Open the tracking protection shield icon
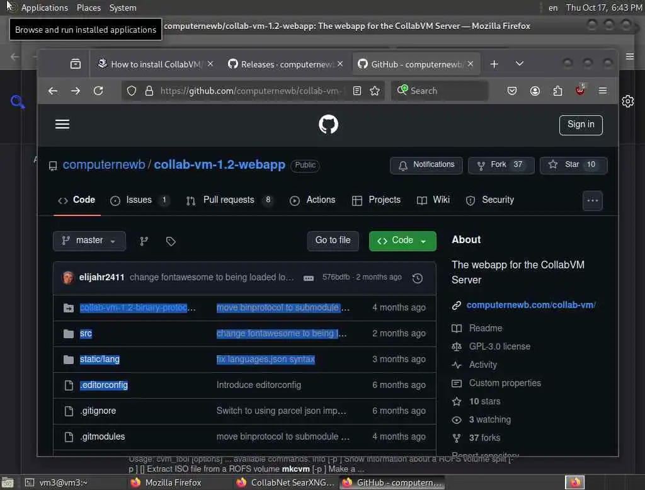The image size is (645, 490). tap(131, 91)
